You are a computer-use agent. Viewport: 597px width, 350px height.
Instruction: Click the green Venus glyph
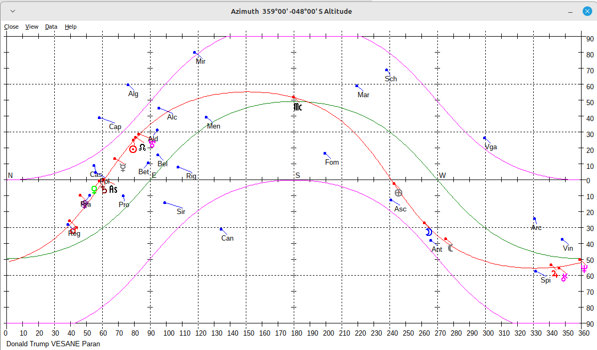(94, 190)
